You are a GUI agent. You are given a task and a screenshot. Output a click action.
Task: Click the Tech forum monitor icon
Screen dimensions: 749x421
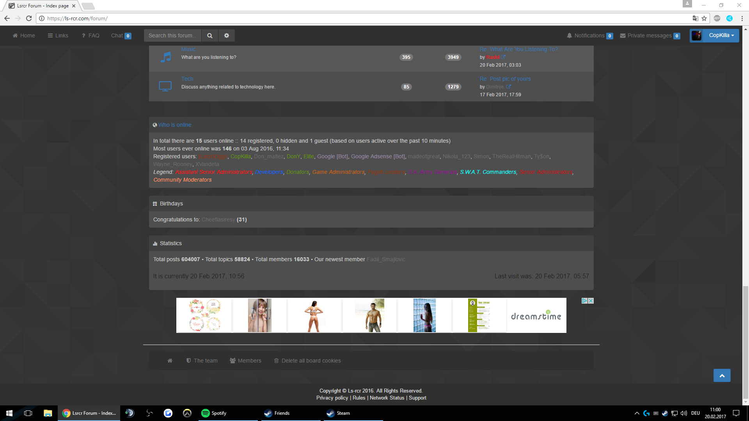[x=165, y=86]
